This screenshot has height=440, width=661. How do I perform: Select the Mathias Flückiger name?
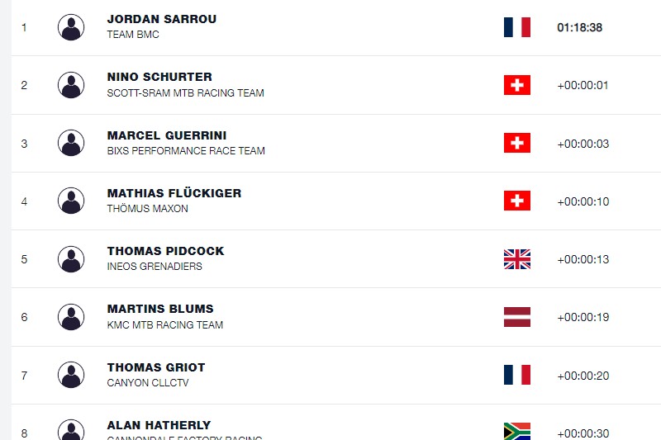click(x=174, y=193)
